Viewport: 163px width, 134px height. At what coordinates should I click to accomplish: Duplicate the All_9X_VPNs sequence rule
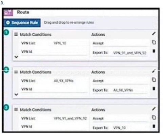tap(154, 80)
